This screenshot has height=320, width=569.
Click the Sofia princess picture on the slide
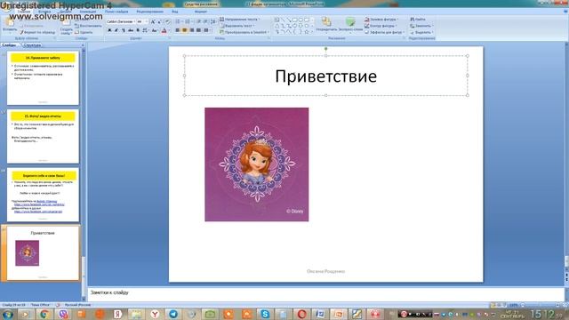257,164
